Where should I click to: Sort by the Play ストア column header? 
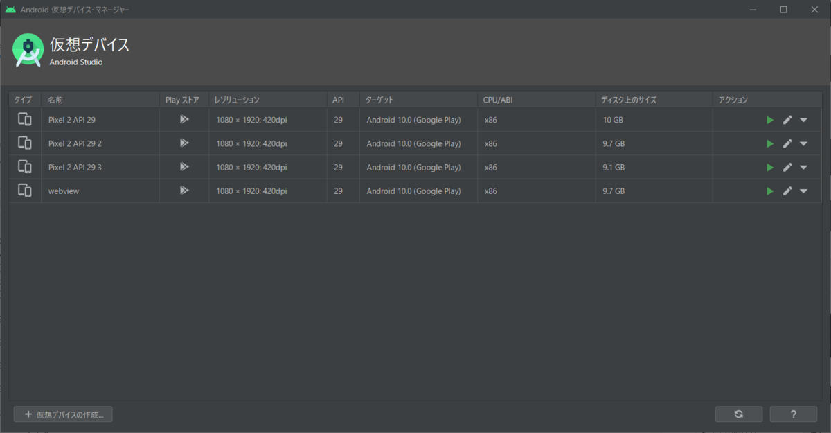pyautogui.click(x=184, y=100)
